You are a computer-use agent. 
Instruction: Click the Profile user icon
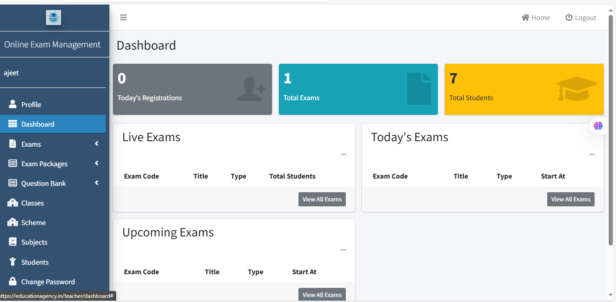13,104
